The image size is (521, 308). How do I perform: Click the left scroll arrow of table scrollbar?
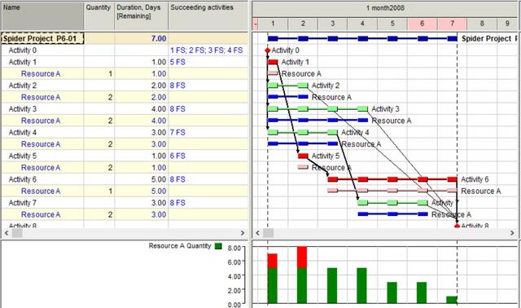tap(7, 233)
